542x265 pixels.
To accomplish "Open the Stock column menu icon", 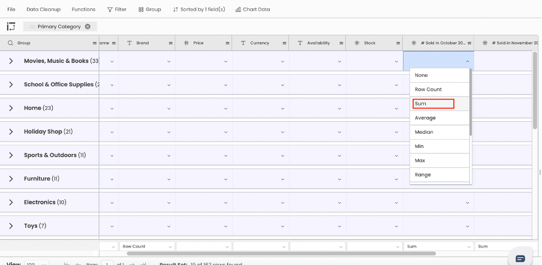I will (x=398, y=43).
